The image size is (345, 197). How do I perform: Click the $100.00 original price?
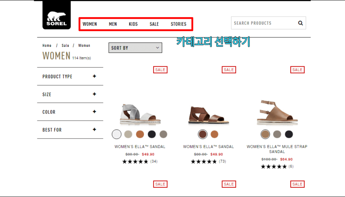coord(269,159)
